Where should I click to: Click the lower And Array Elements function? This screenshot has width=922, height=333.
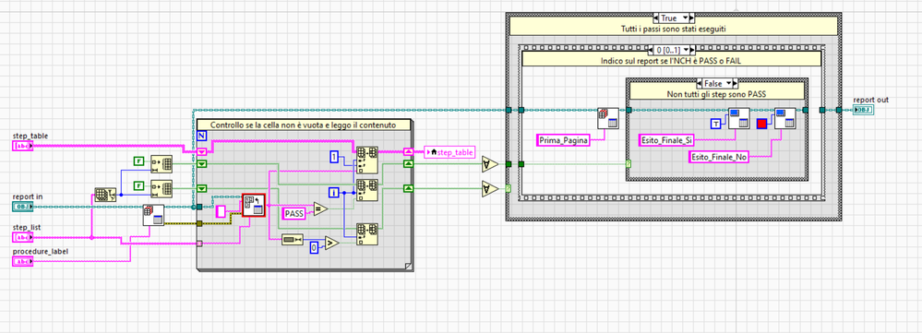(x=489, y=188)
